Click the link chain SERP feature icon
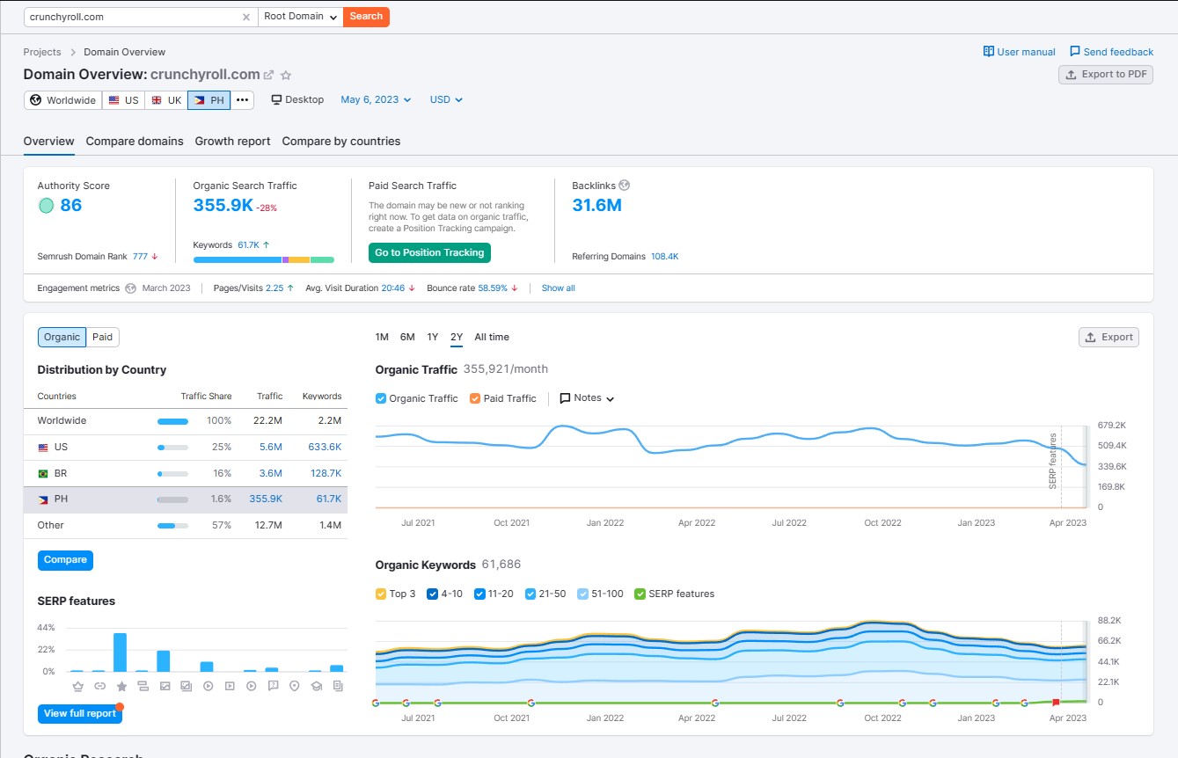This screenshot has width=1178, height=758. pos(99,687)
